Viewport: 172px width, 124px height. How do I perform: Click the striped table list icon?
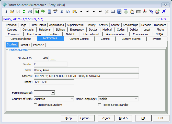139,12
